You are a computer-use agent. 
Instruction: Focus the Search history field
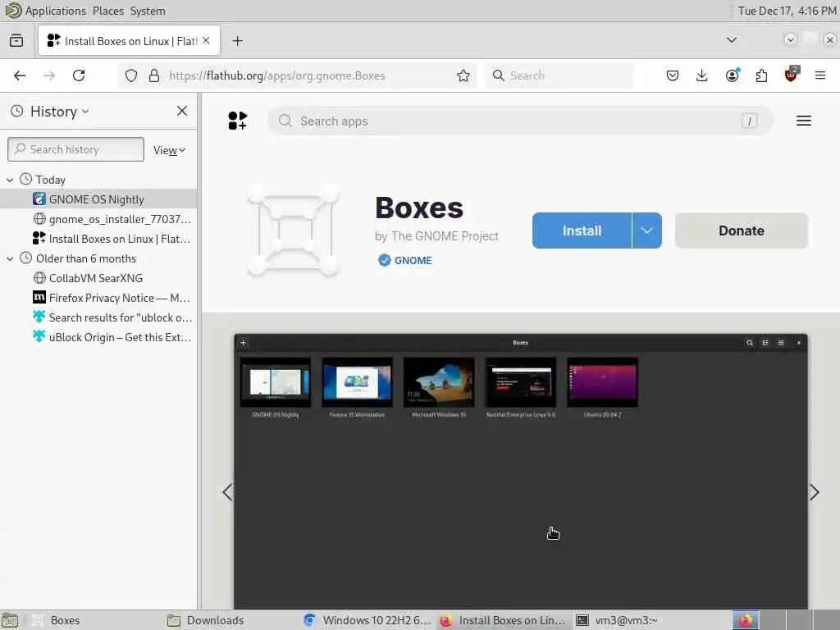75,149
